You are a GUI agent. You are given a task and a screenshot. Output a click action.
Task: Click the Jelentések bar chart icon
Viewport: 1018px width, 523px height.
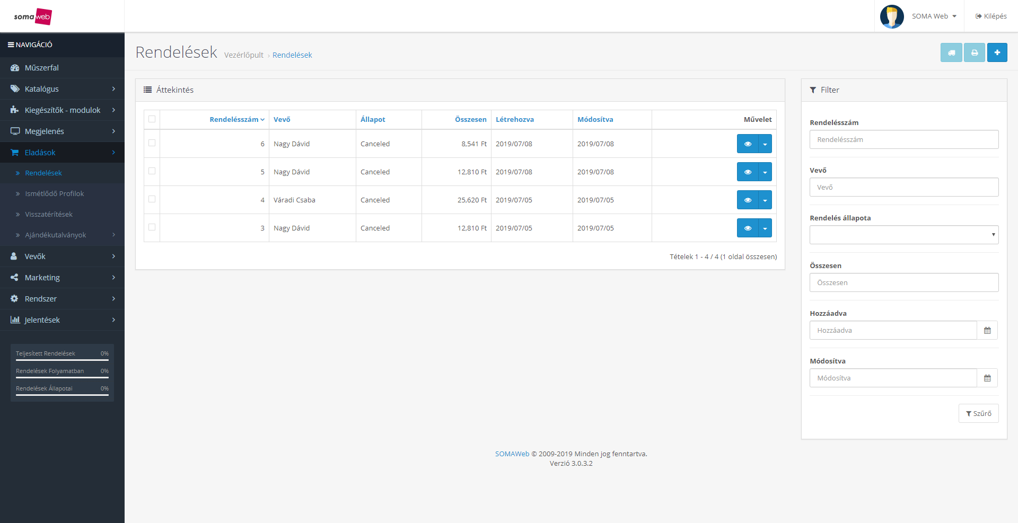coord(15,320)
